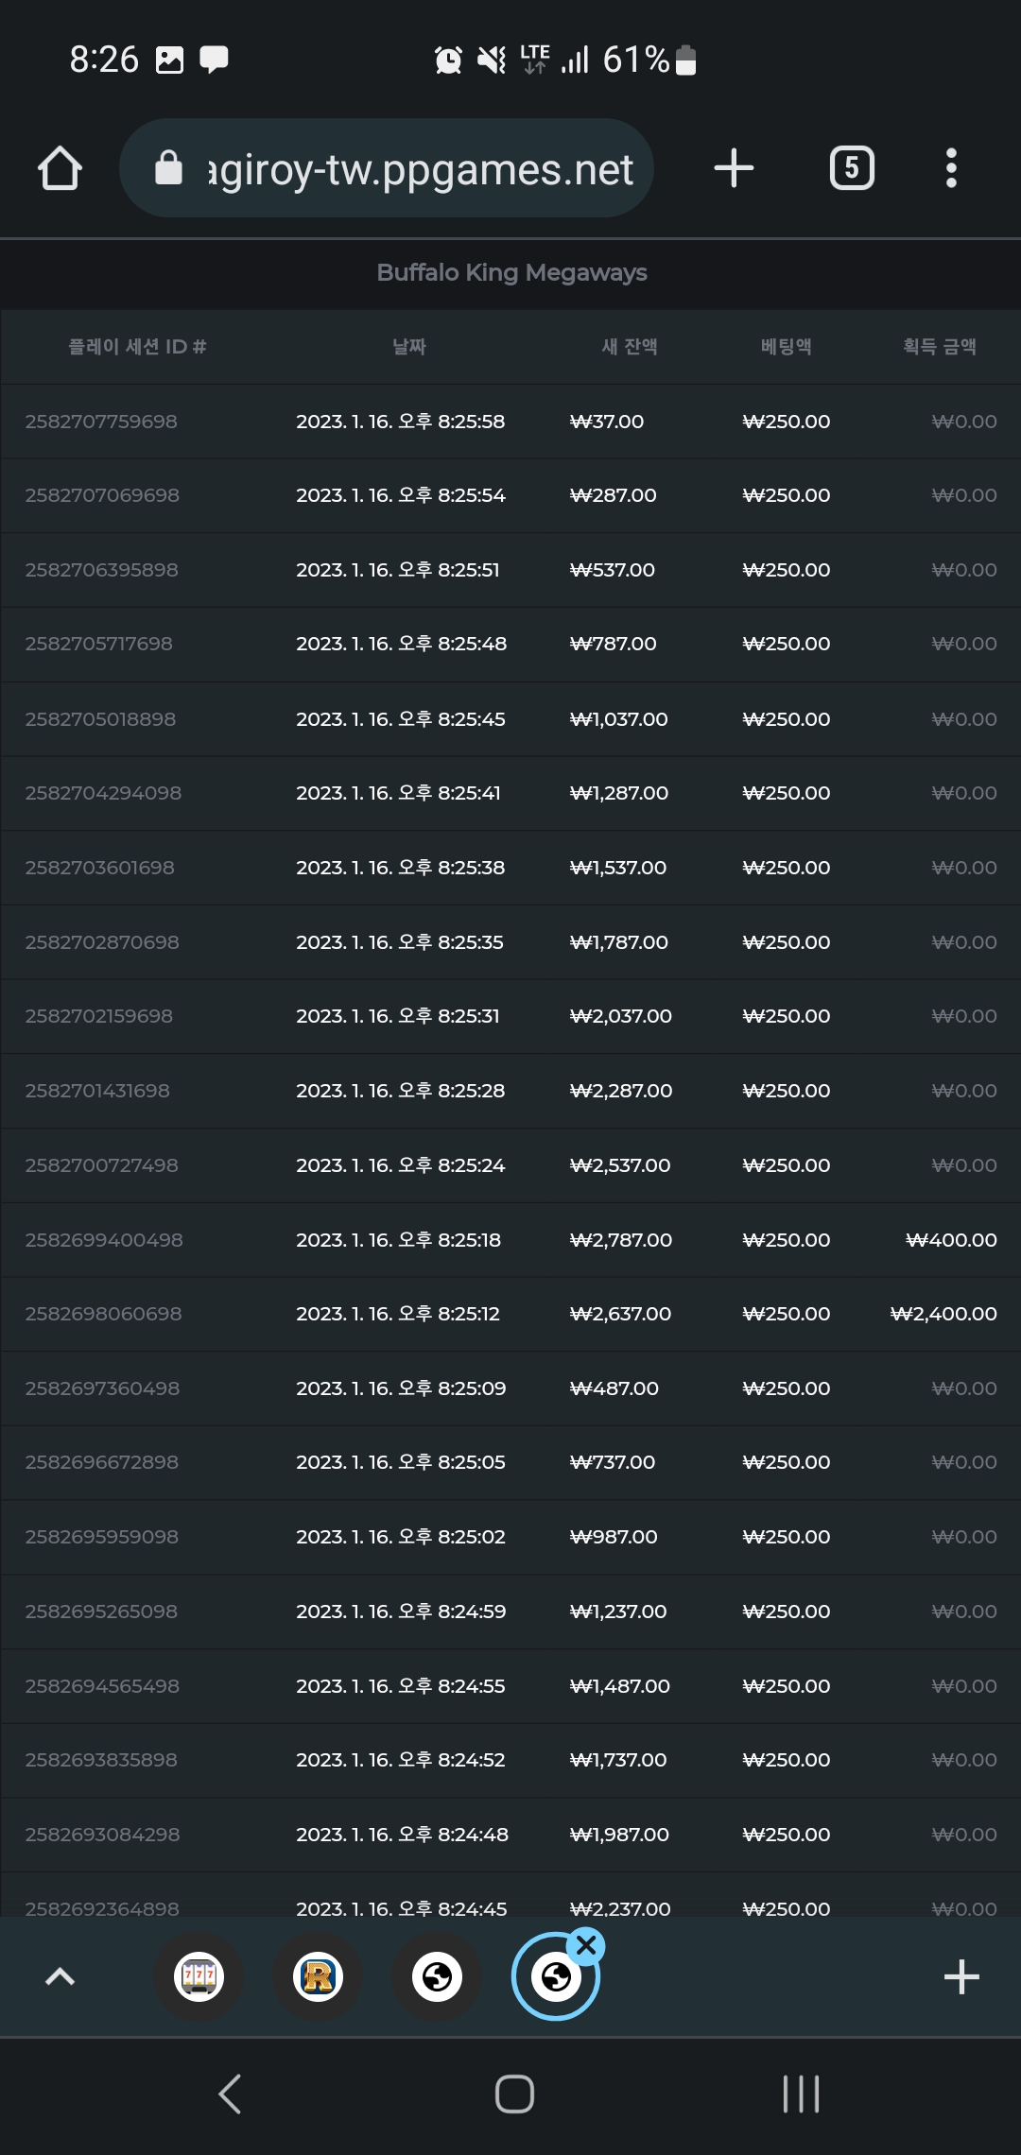Tap the unselected globe shortcut icon
Screen dimensions: 1021x2155
pyautogui.click(x=437, y=1976)
